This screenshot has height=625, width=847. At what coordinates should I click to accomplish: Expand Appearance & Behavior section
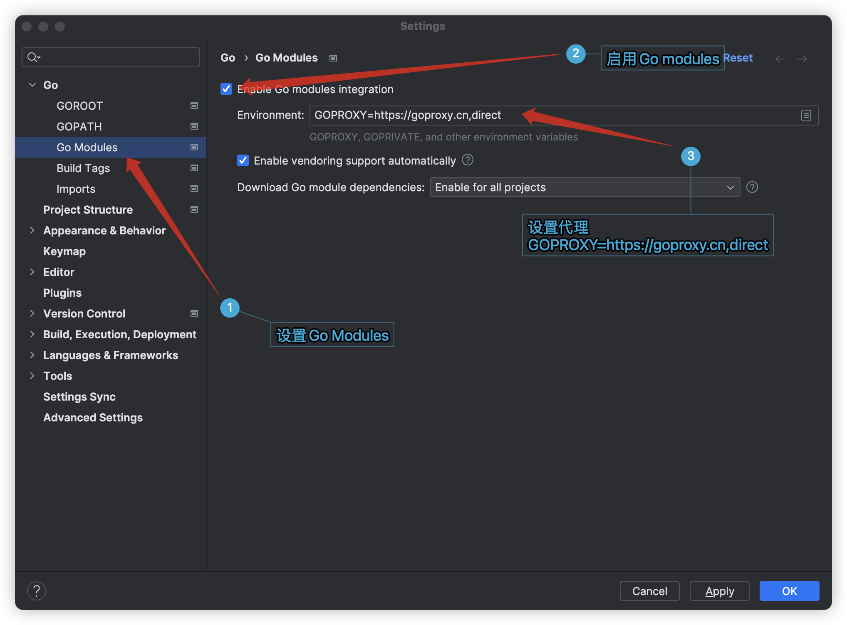point(32,230)
